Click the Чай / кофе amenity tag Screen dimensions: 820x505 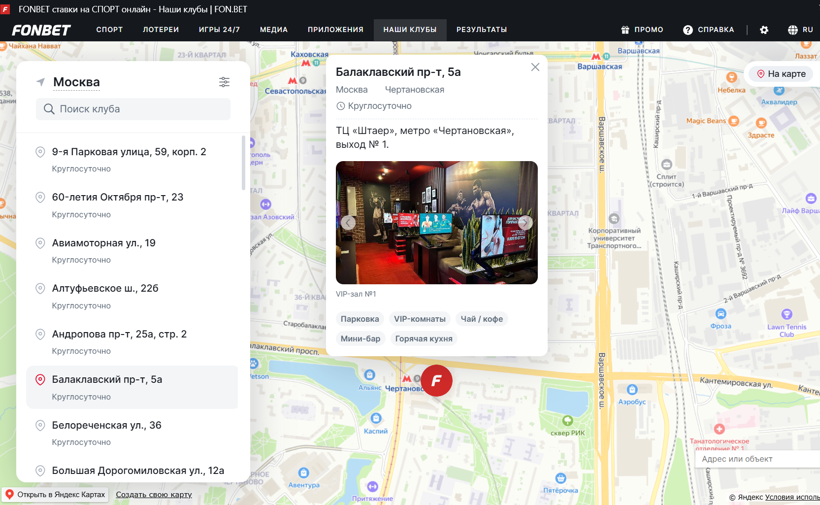482,319
